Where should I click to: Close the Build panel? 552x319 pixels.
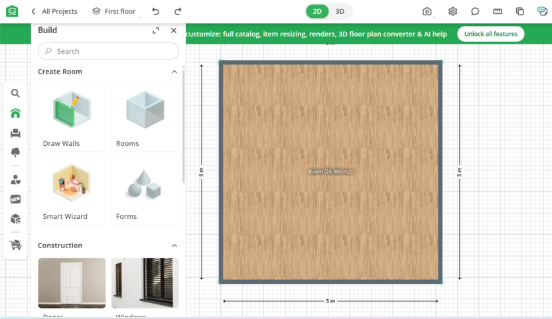click(x=174, y=31)
